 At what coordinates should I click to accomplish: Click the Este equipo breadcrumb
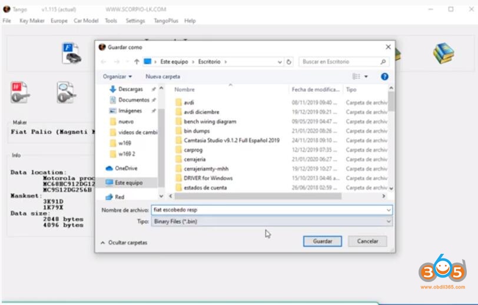174,62
